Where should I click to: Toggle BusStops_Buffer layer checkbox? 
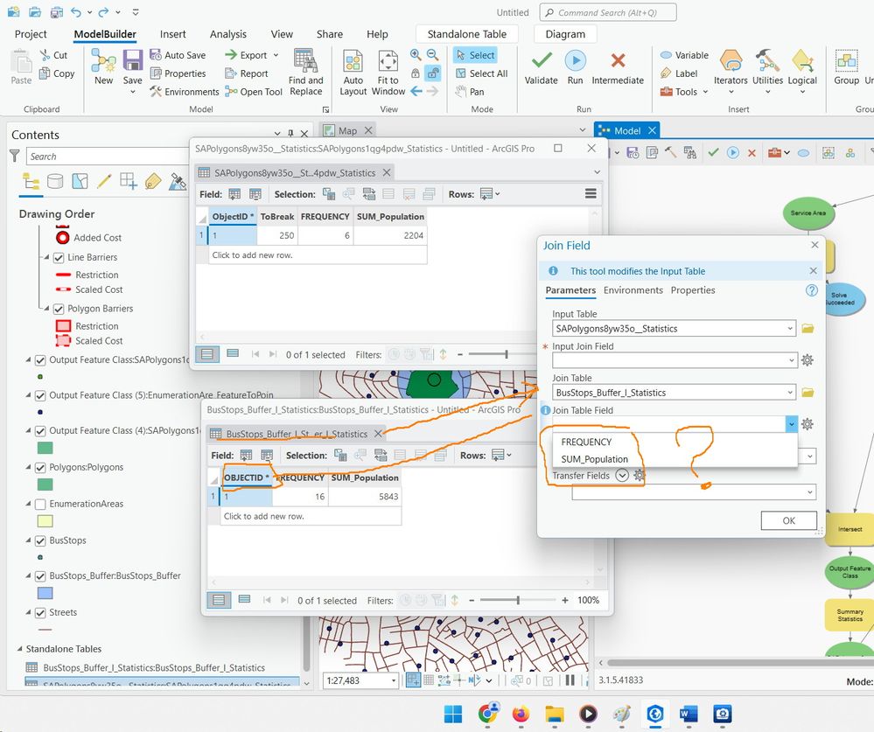(x=40, y=576)
